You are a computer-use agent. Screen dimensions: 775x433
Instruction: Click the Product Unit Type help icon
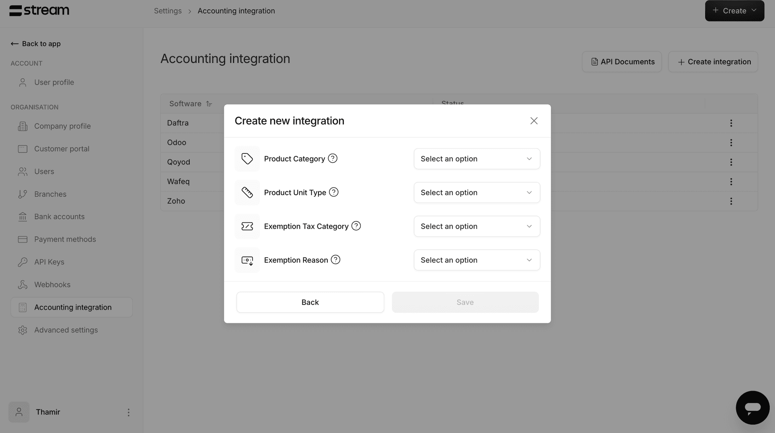tap(334, 192)
